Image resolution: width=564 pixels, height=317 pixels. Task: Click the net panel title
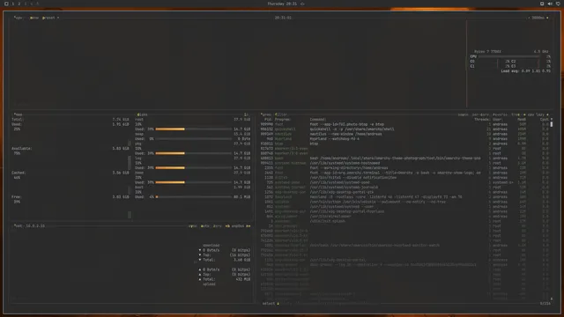[18, 226]
